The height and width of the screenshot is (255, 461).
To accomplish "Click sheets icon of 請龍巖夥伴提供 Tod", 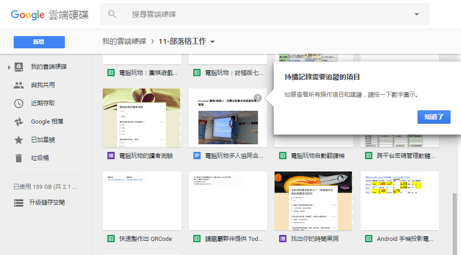I will (x=196, y=239).
